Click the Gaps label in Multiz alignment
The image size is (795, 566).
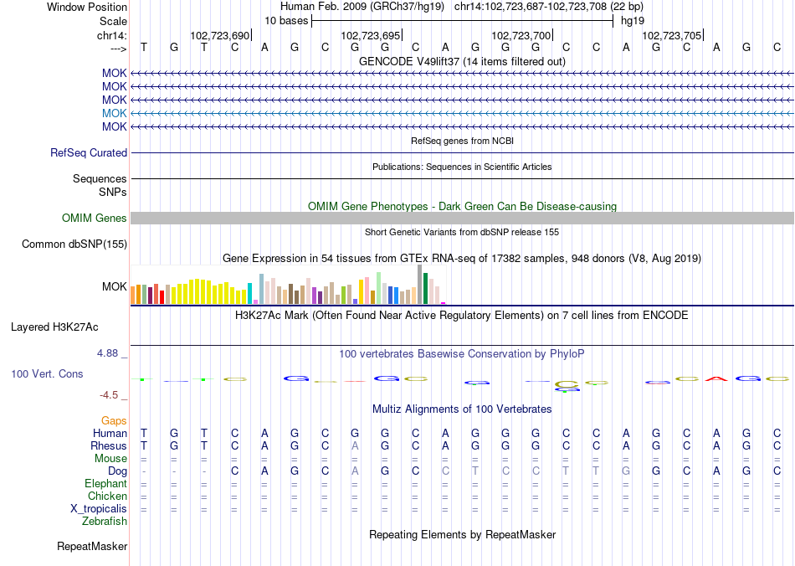pos(114,420)
